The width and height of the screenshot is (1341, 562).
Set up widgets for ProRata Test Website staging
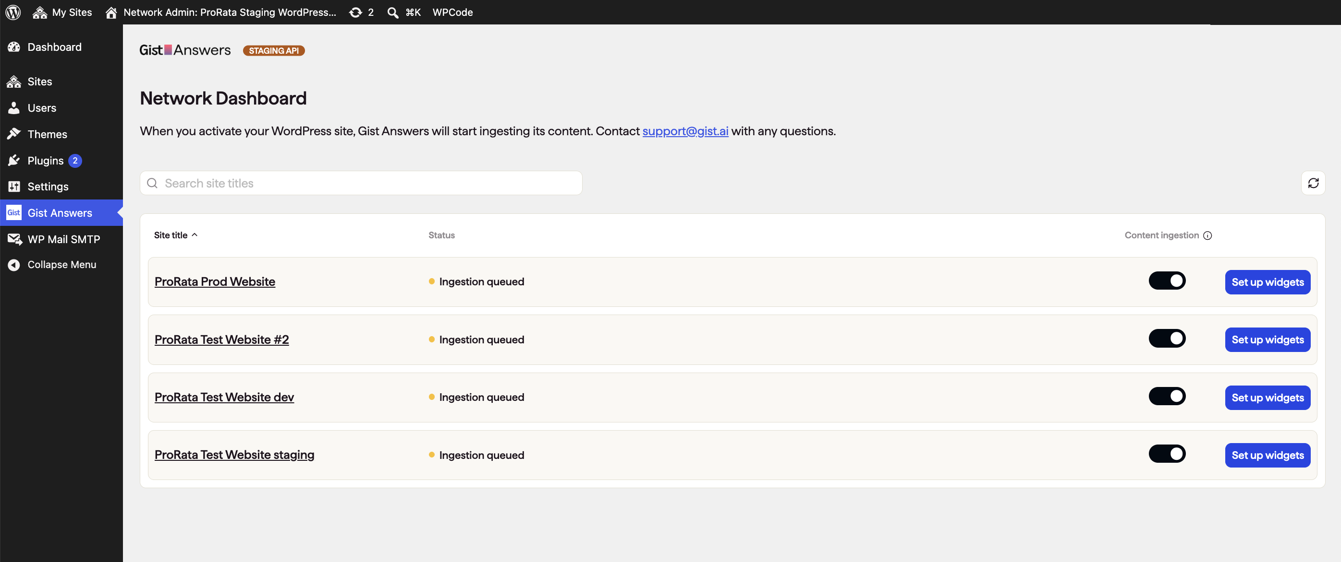[1268, 456]
